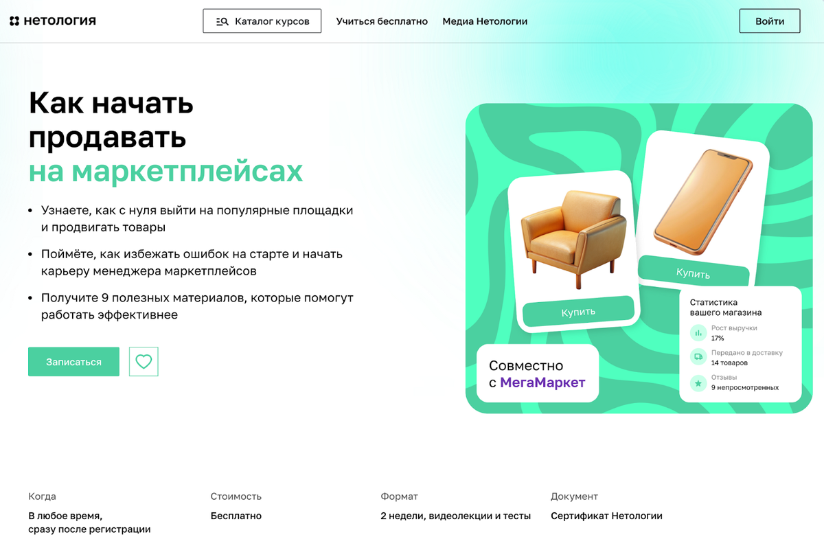Click the 9 непросмотренных reviews line
This screenshot has width=824, height=550.
(x=745, y=387)
